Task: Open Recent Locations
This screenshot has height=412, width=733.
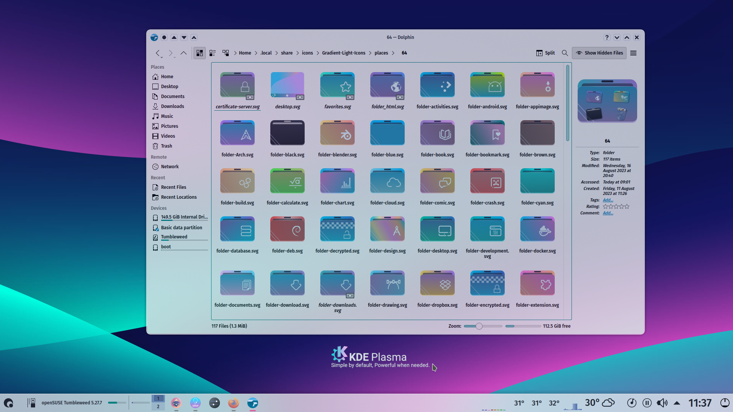Action: coord(179,197)
